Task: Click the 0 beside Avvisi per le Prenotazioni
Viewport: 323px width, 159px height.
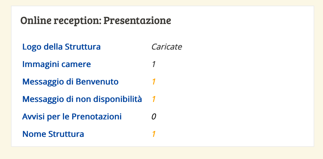Action: (x=154, y=117)
